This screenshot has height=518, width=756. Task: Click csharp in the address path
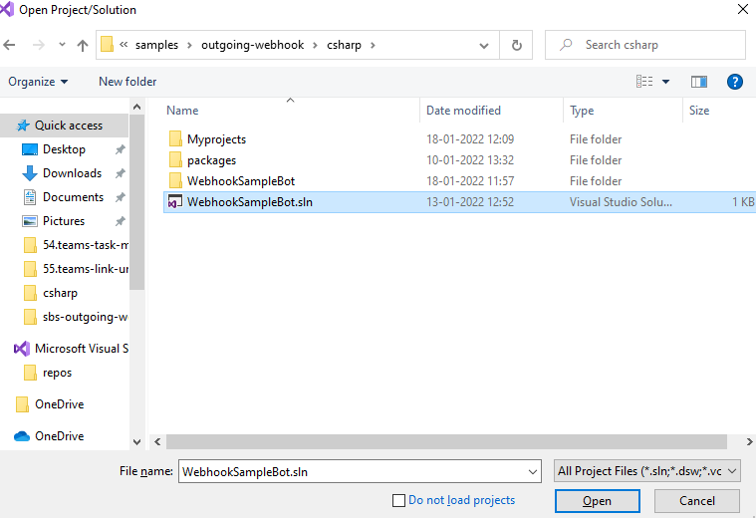(344, 45)
